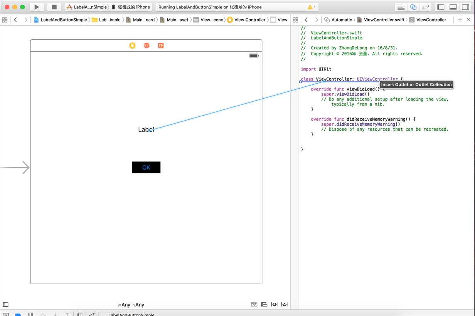
Task: Click the Copyright comment line in code
Action: 362,54
